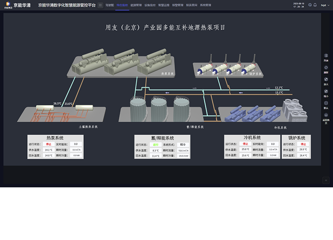Image resolution: width=333 pixels, height=240 pixels.
Task: Click the cooling tower graphic beside chillers
Action: coord(295,111)
